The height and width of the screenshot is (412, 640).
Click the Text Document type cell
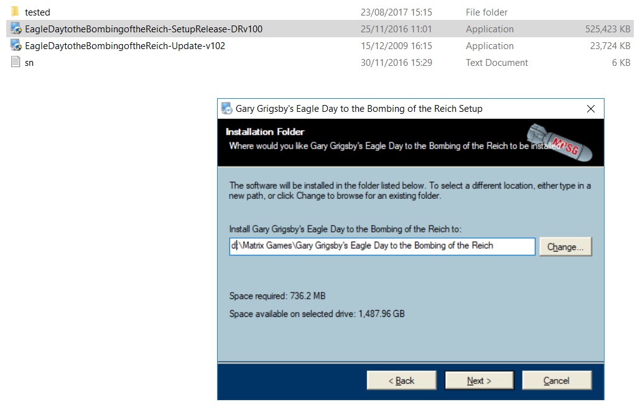497,62
